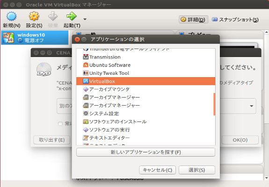This screenshot has width=269, height=187.
Task: Choose ソフトウェアのインストール in the list
Action: click(x=145, y=122)
